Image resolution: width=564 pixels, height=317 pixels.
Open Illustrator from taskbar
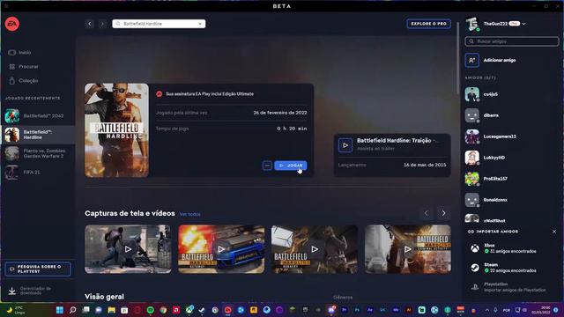pyautogui.click(x=409, y=310)
